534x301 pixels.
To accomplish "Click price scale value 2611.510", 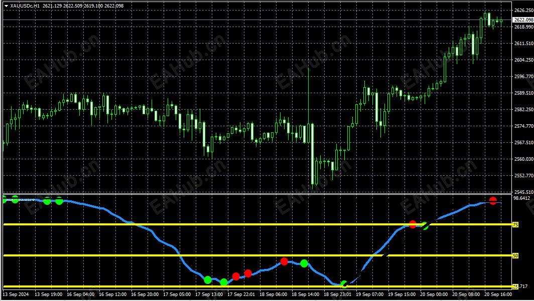I will 524,44.
